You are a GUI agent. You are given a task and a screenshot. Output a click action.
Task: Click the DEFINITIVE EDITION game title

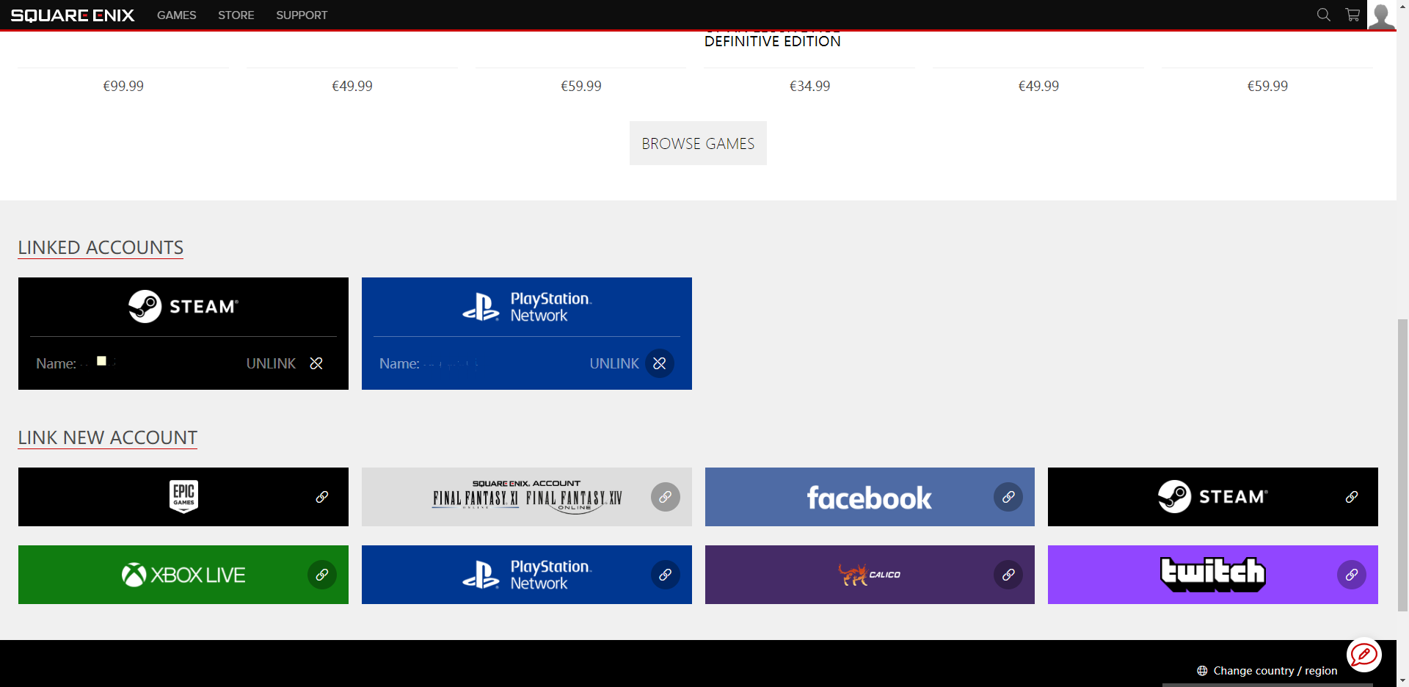tap(772, 41)
